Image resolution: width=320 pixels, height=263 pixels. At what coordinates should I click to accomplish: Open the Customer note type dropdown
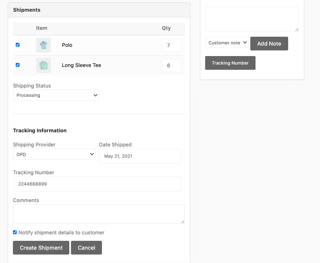(227, 42)
